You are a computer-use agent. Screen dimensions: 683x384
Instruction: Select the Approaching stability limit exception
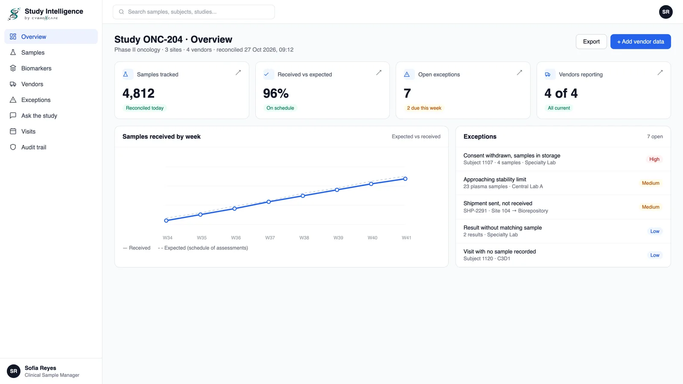coord(563,183)
